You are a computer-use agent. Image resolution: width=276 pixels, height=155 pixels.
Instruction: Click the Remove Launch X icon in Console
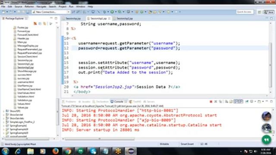click(x=216, y=102)
